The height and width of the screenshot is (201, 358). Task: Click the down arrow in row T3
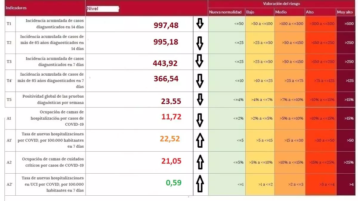[x=199, y=61]
